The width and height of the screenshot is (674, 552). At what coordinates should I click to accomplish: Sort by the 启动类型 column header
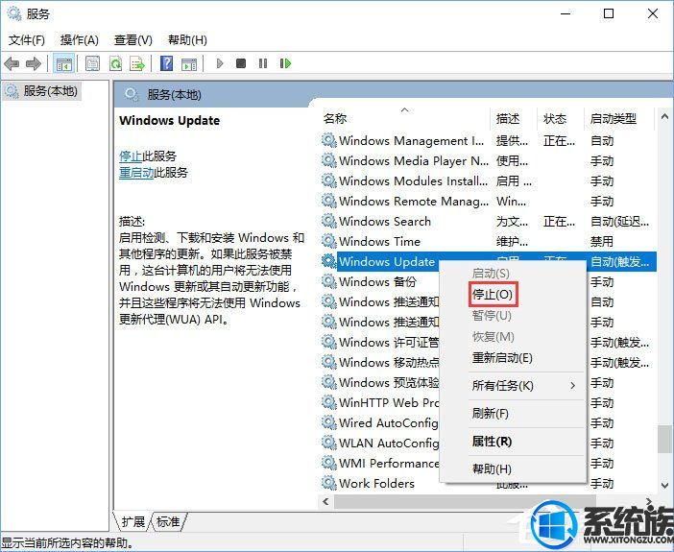(x=619, y=118)
